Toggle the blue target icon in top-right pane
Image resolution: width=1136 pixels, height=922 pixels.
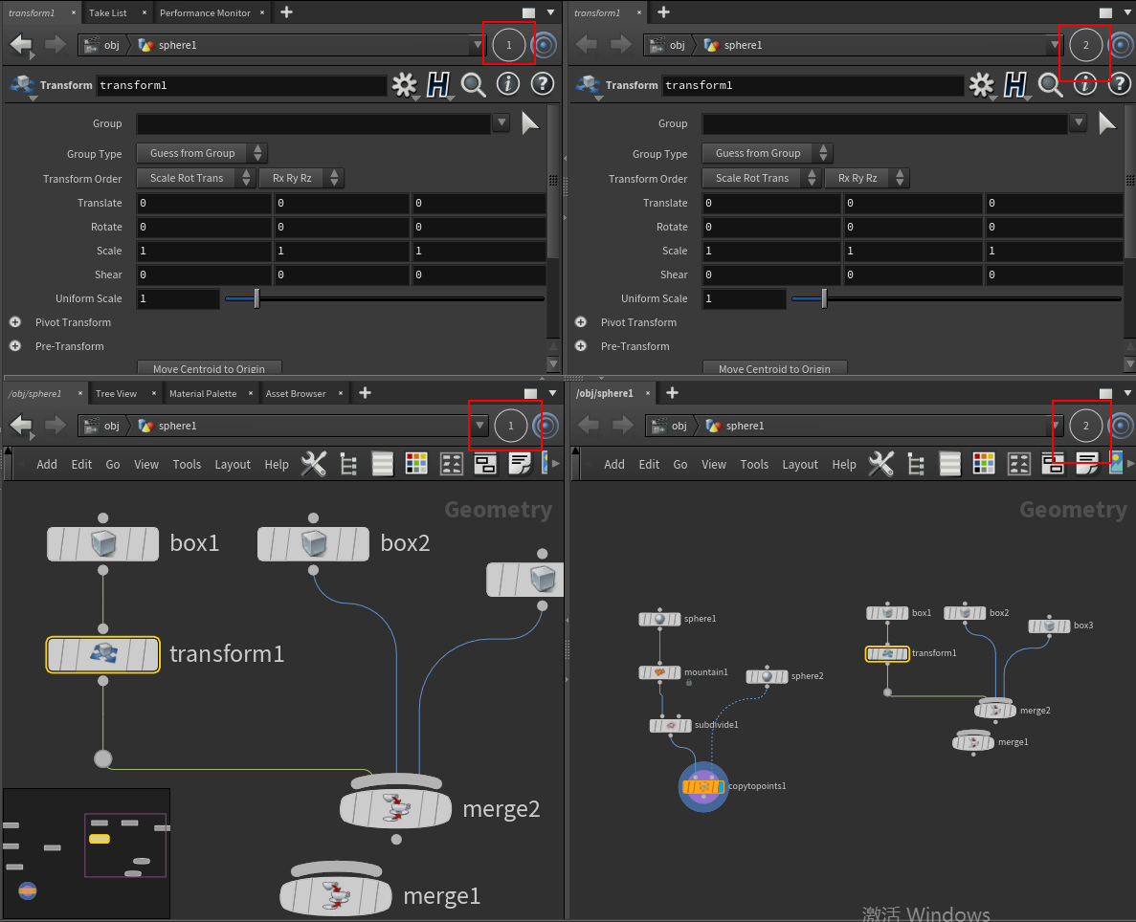(1121, 45)
